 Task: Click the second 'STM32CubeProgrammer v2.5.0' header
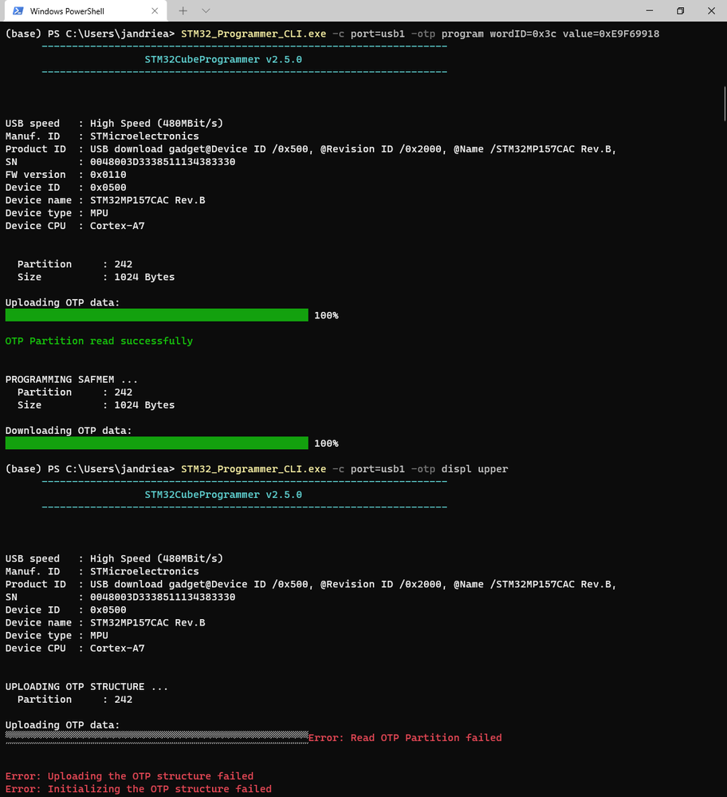[223, 495]
